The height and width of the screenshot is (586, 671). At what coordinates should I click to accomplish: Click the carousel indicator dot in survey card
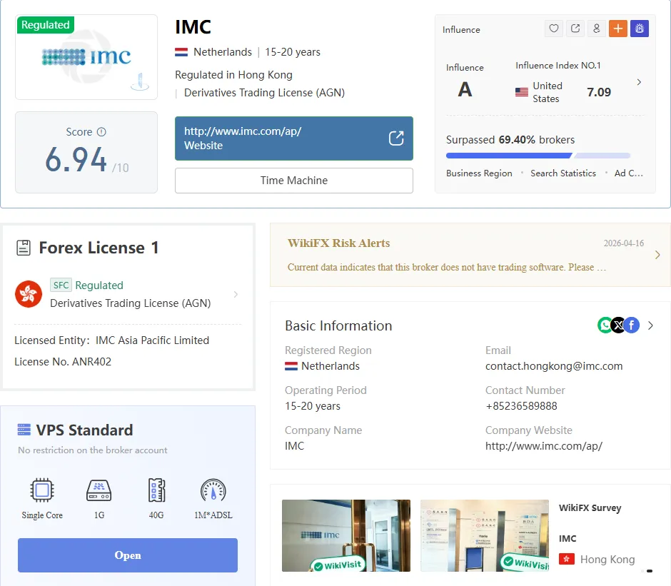(650, 571)
